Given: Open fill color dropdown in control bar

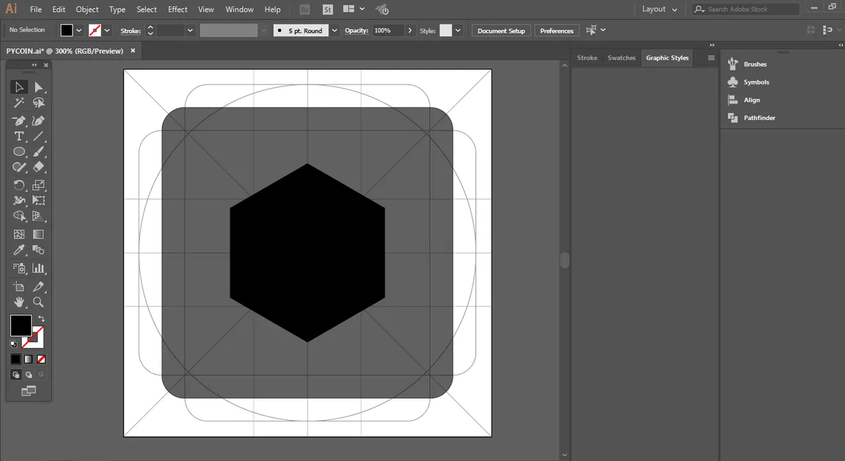Looking at the screenshot, I should (x=79, y=30).
